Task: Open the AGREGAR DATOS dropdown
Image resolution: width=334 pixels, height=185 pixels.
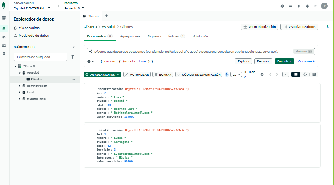Action: (102, 75)
